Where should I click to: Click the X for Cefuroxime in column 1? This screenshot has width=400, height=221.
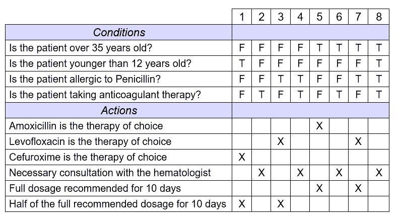coord(242,157)
